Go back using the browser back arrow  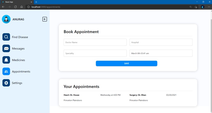point(3,7)
